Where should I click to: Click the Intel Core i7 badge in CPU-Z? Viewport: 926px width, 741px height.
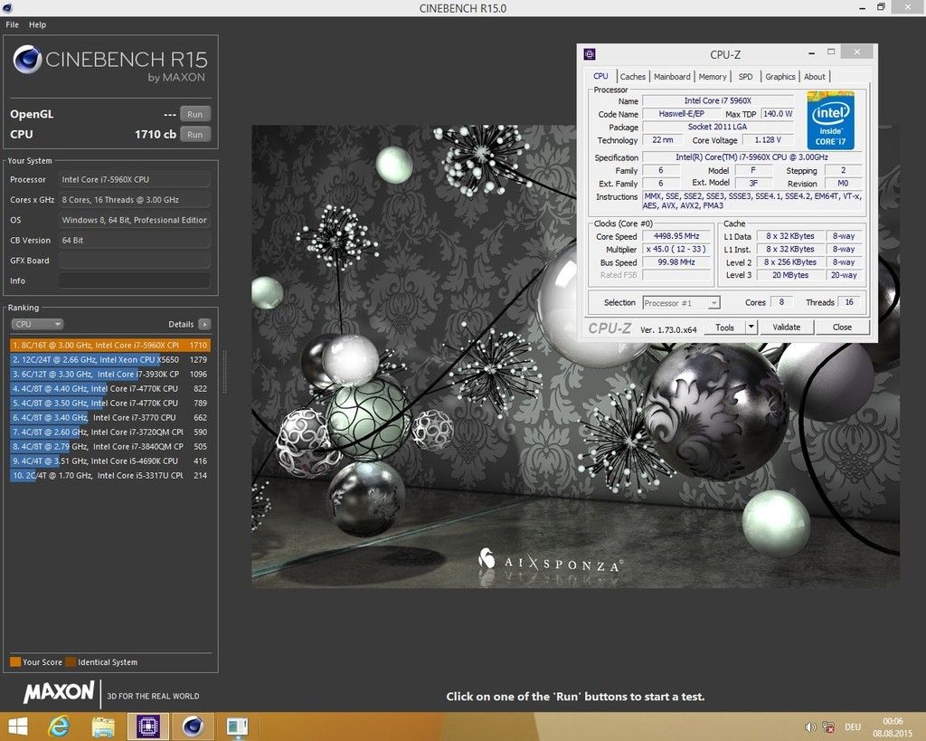click(830, 120)
